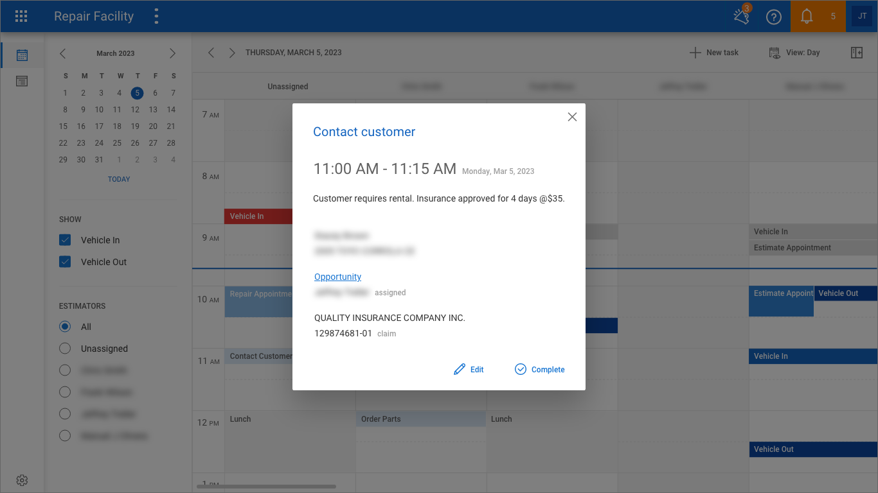Open the Vehicle Out event at 12 PM
878x493 pixels.
click(x=813, y=449)
